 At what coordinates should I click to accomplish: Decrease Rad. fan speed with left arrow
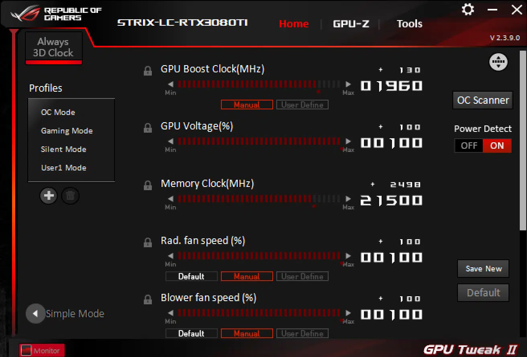pyautogui.click(x=171, y=256)
